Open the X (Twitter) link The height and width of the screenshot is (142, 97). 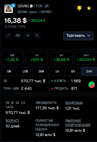(x=37, y=35)
